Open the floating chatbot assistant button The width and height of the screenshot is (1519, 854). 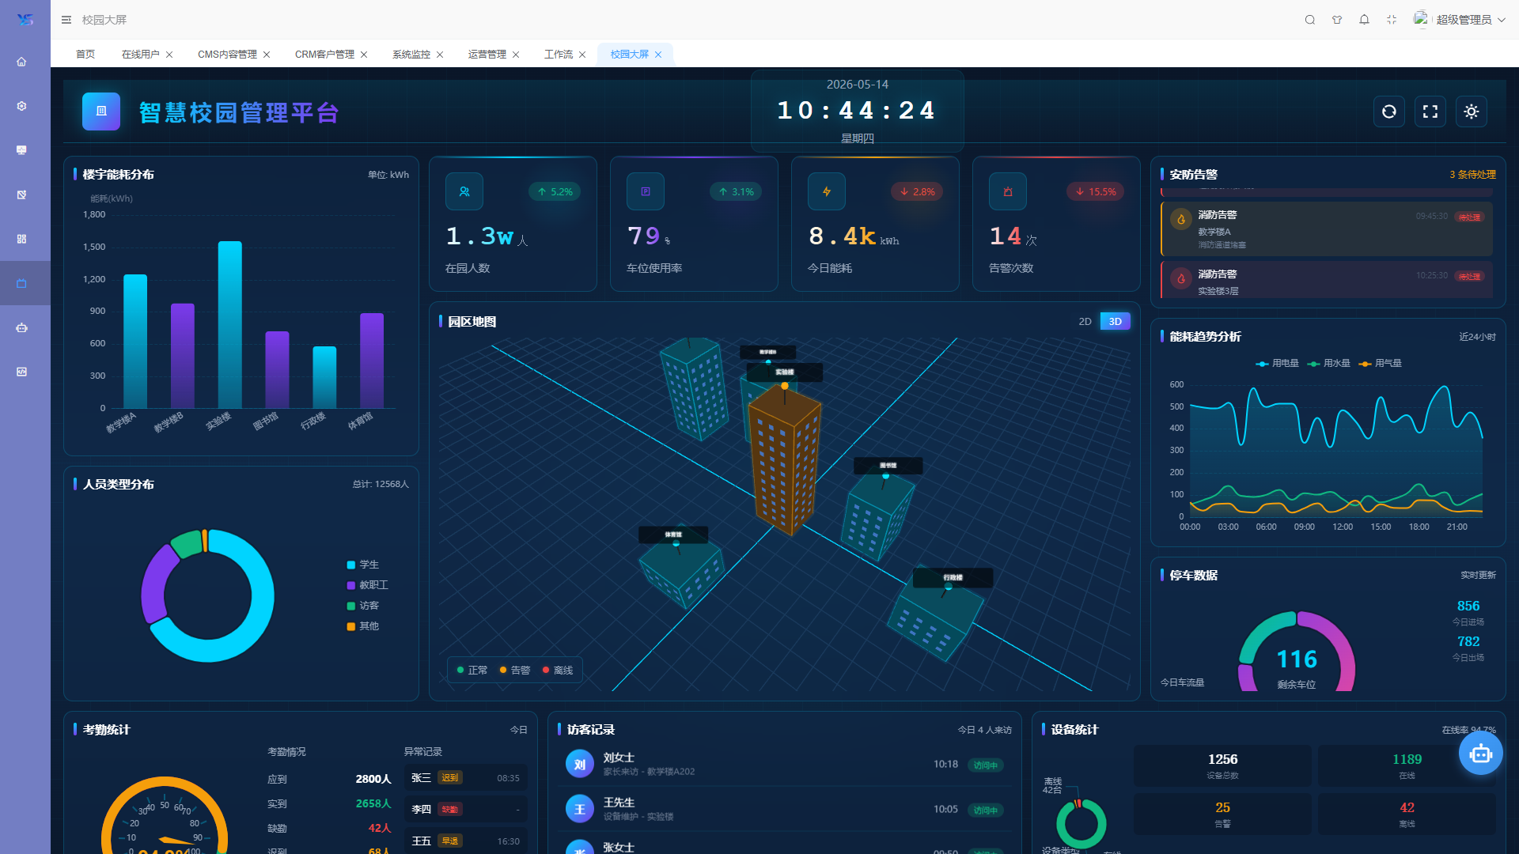[1481, 754]
